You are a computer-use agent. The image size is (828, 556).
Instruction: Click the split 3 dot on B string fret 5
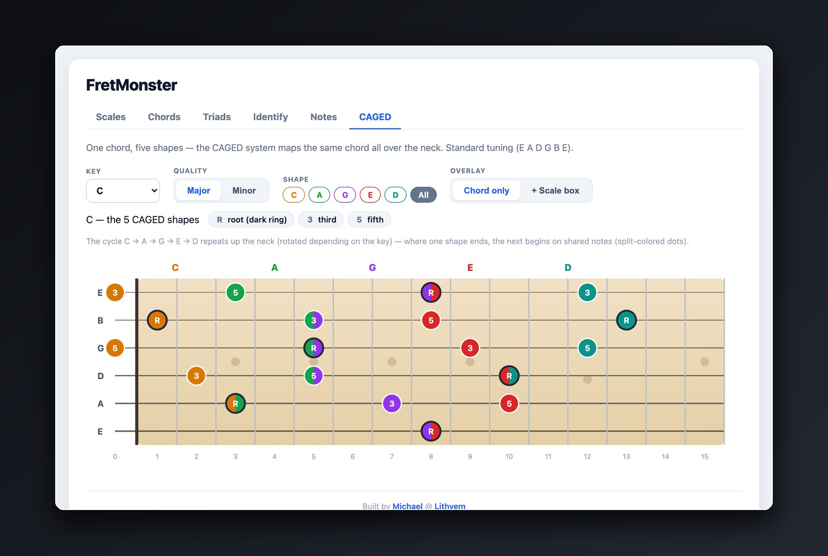point(314,321)
